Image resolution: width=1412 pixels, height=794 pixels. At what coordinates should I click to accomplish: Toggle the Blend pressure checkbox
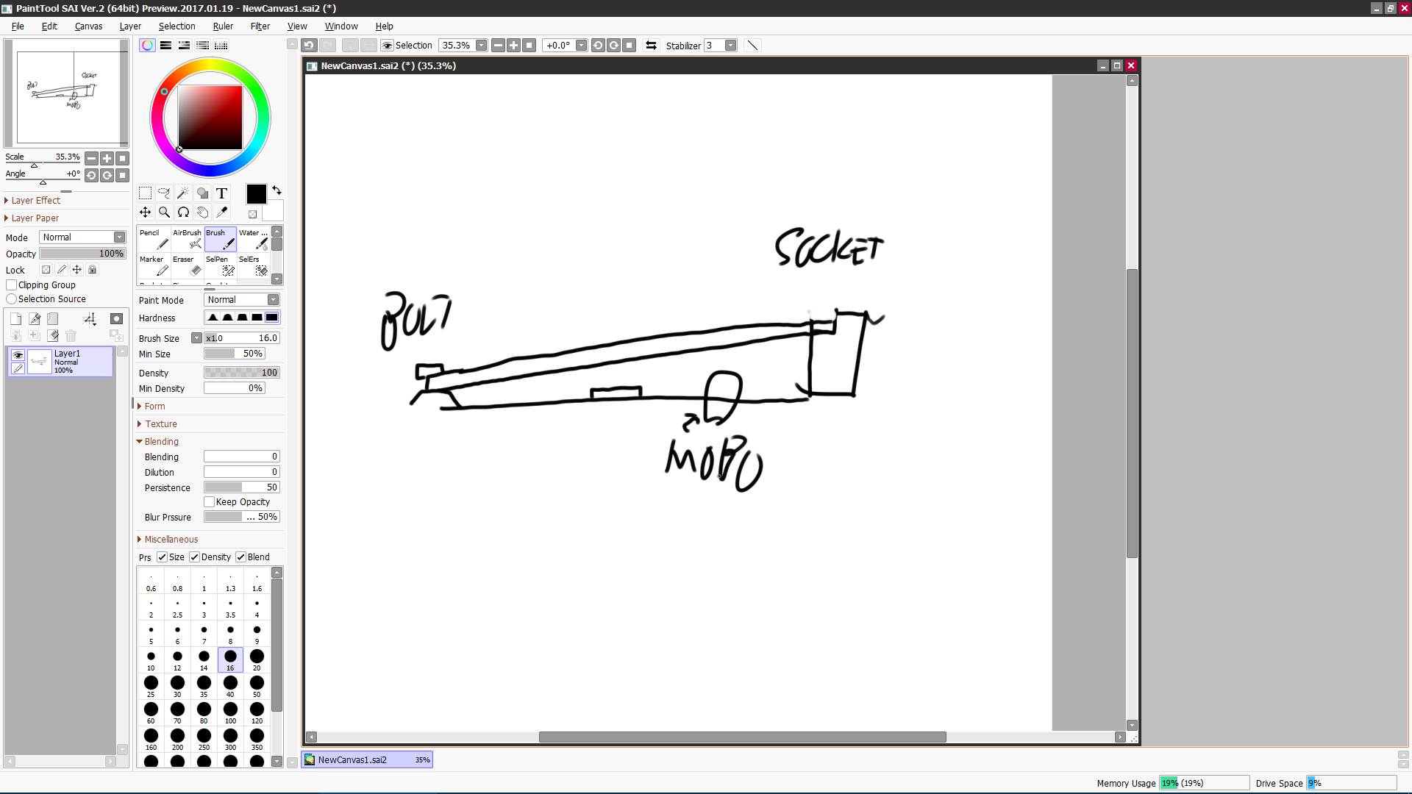240,557
